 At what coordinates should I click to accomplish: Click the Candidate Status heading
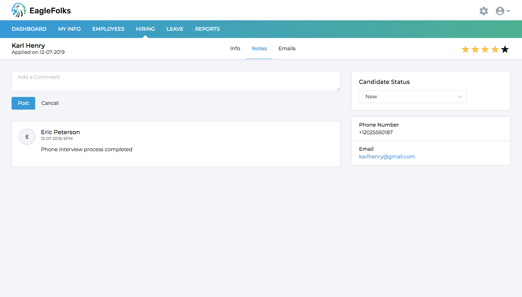[x=384, y=82]
